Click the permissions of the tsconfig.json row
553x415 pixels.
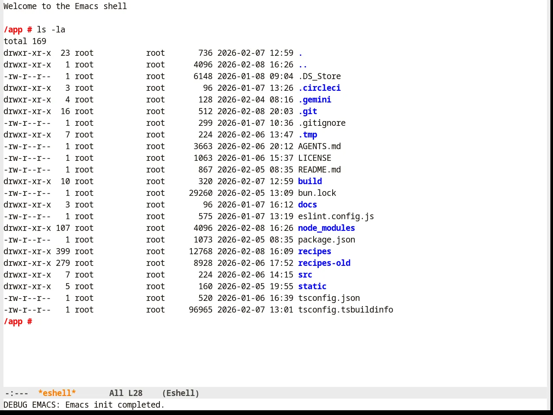pyautogui.click(x=27, y=298)
